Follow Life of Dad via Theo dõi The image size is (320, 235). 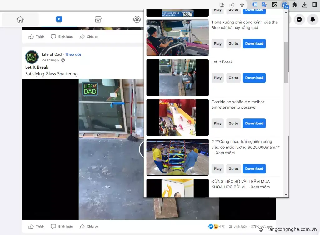(x=73, y=54)
